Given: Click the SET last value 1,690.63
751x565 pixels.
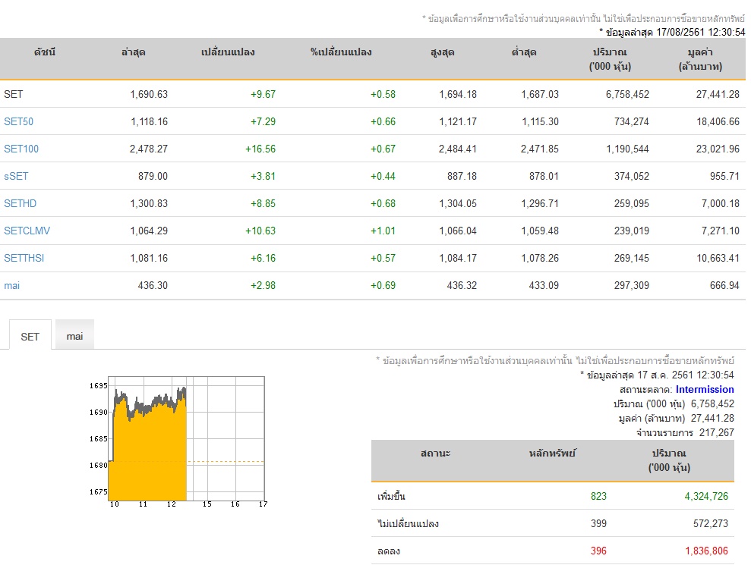Looking at the screenshot, I should pos(149,94).
